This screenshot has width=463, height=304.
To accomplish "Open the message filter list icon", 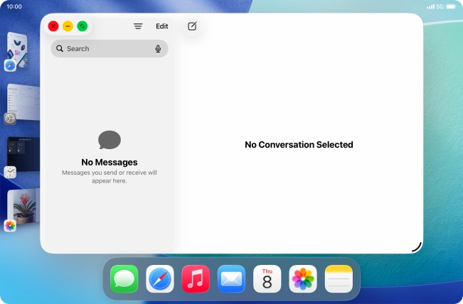I will (138, 26).
